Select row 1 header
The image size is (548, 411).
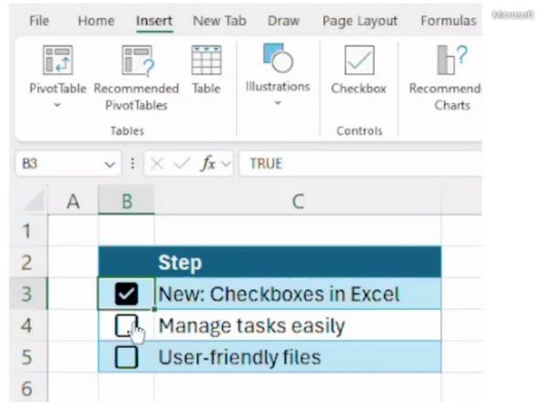click(x=27, y=231)
